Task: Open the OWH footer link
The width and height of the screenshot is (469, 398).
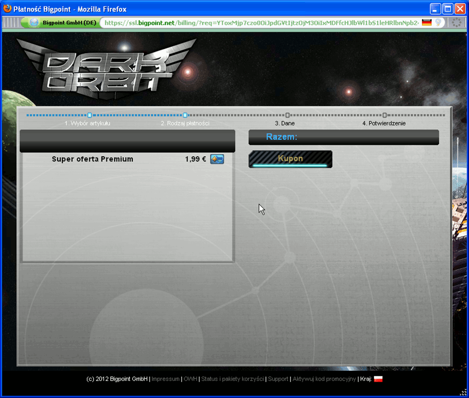Action: point(190,379)
